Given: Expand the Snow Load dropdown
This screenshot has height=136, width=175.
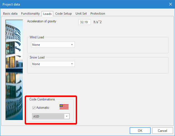Looking at the screenshot, I should click(53, 64).
